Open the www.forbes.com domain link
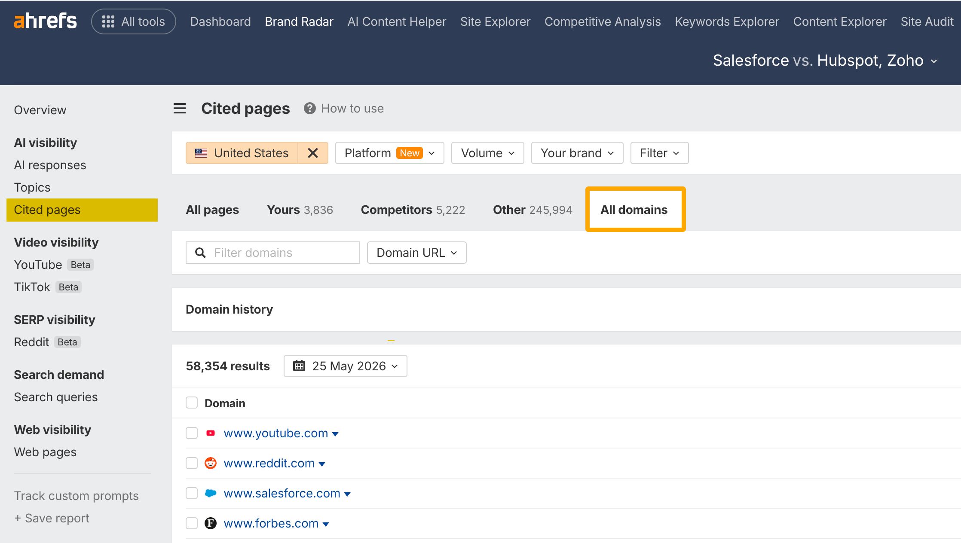The image size is (961, 543). [271, 523]
